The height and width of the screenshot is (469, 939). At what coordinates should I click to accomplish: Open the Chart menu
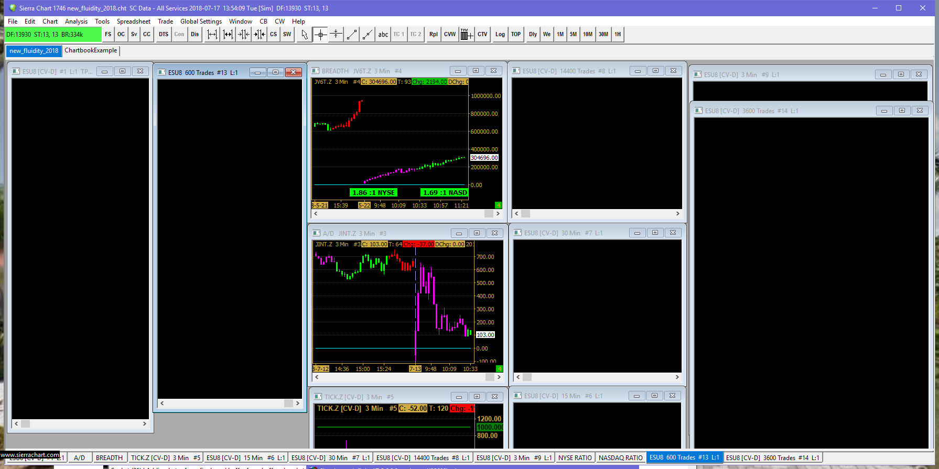click(50, 21)
